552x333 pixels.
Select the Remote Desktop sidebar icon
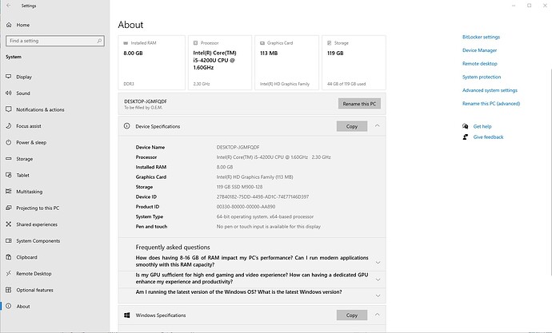coord(8,273)
